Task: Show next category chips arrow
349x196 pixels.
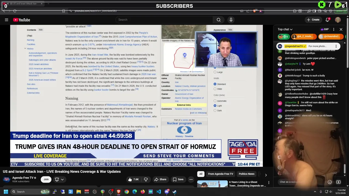Action: (266, 175)
